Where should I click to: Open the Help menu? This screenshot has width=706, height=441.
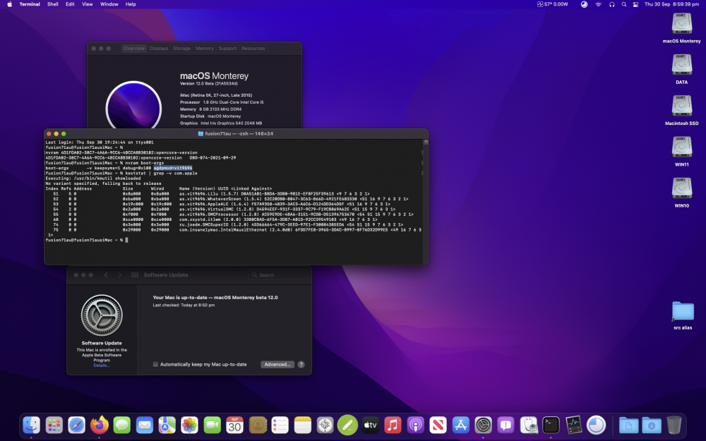(x=131, y=4)
